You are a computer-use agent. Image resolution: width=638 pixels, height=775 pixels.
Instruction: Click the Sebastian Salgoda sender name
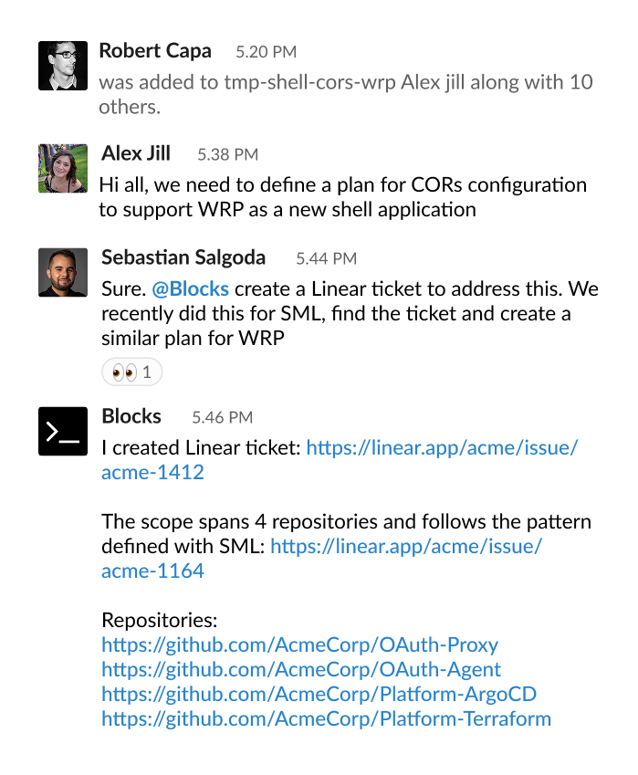pyautogui.click(x=183, y=257)
